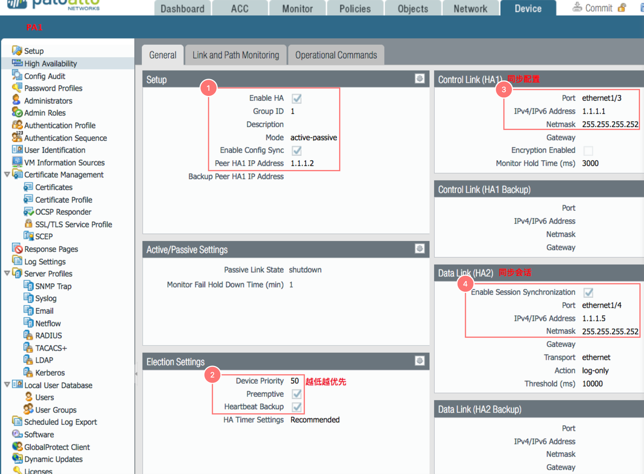This screenshot has width=644, height=474.
Task: Open Kerberos server profile
Action: (50, 372)
